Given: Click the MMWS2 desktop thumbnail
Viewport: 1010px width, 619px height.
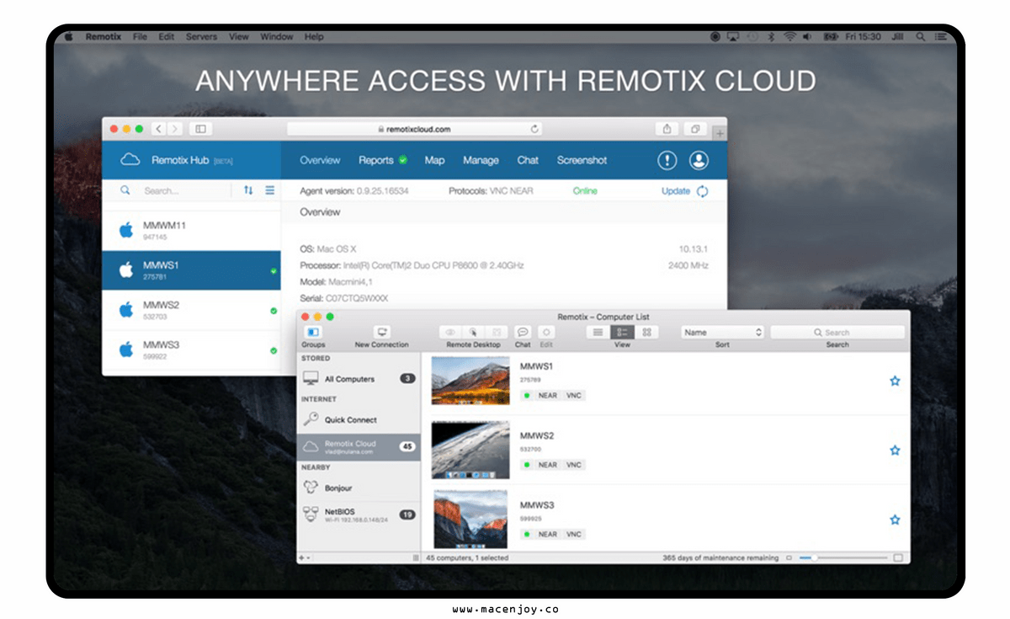Looking at the screenshot, I should 470,451.
